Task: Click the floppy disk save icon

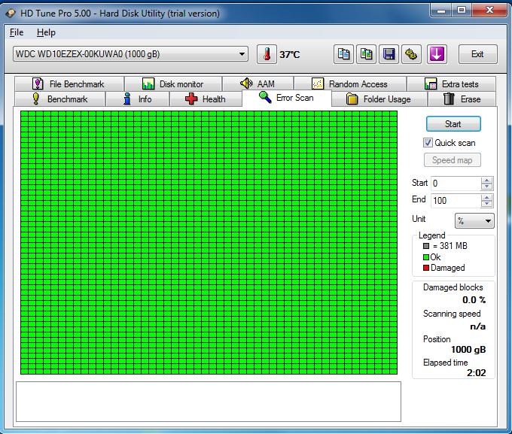Action: click(389, 54)
